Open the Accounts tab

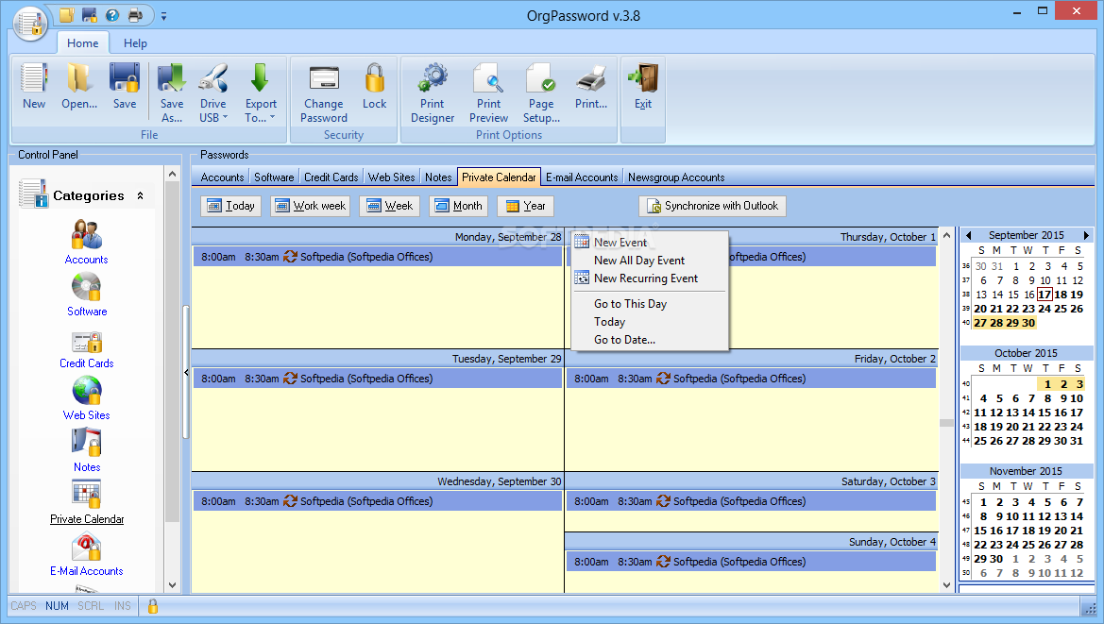click(x=222, y=177)
